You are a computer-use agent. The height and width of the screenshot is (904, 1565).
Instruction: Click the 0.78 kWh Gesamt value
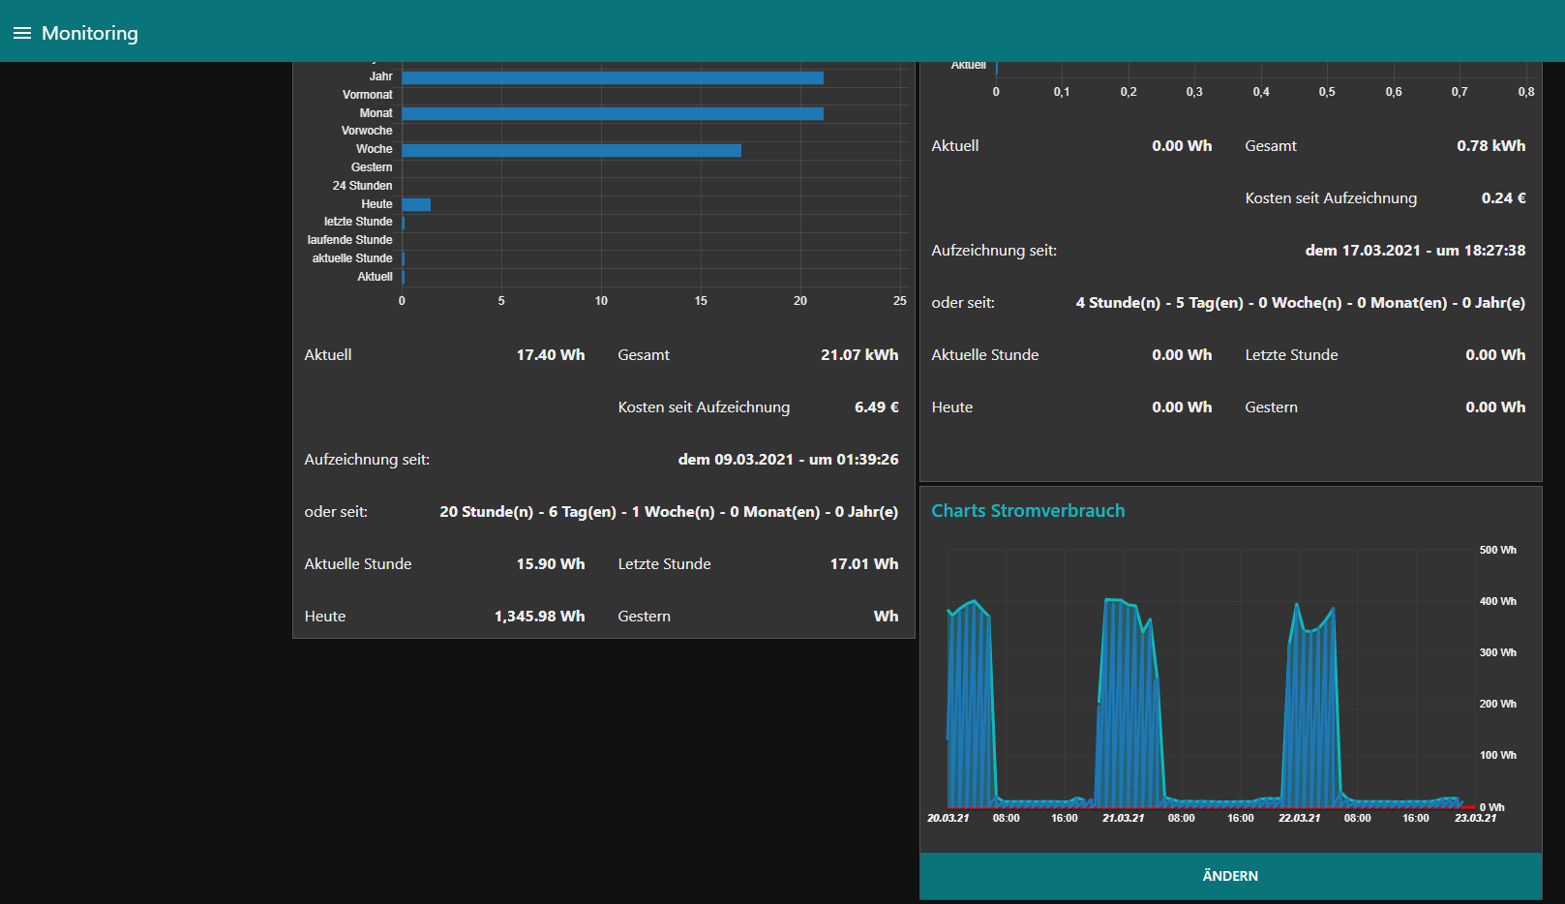[x=1490, y=146]
